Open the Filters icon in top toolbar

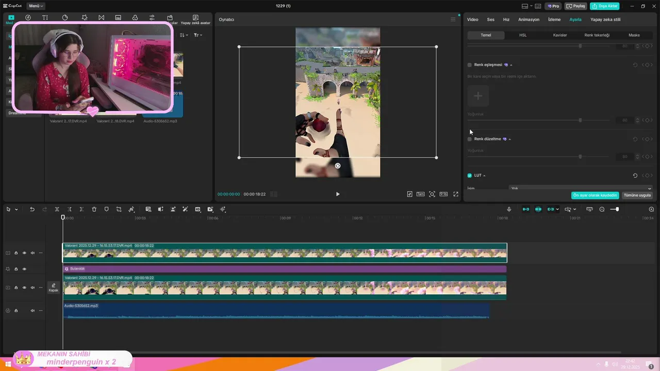(135, 18)
